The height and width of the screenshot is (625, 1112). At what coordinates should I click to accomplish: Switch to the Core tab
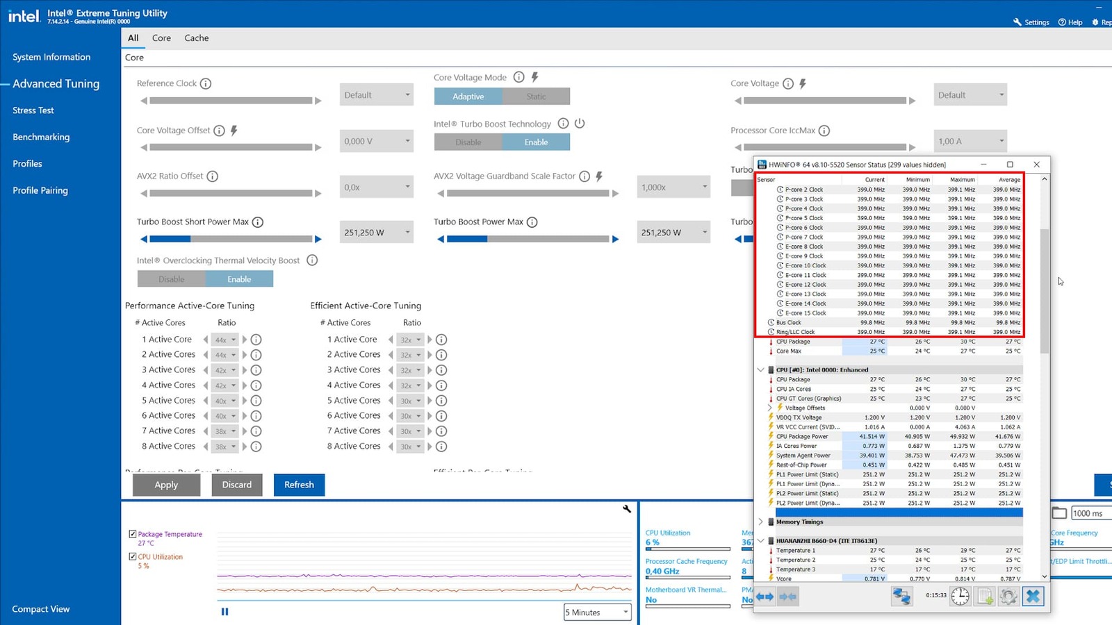[x=162, y=38]
